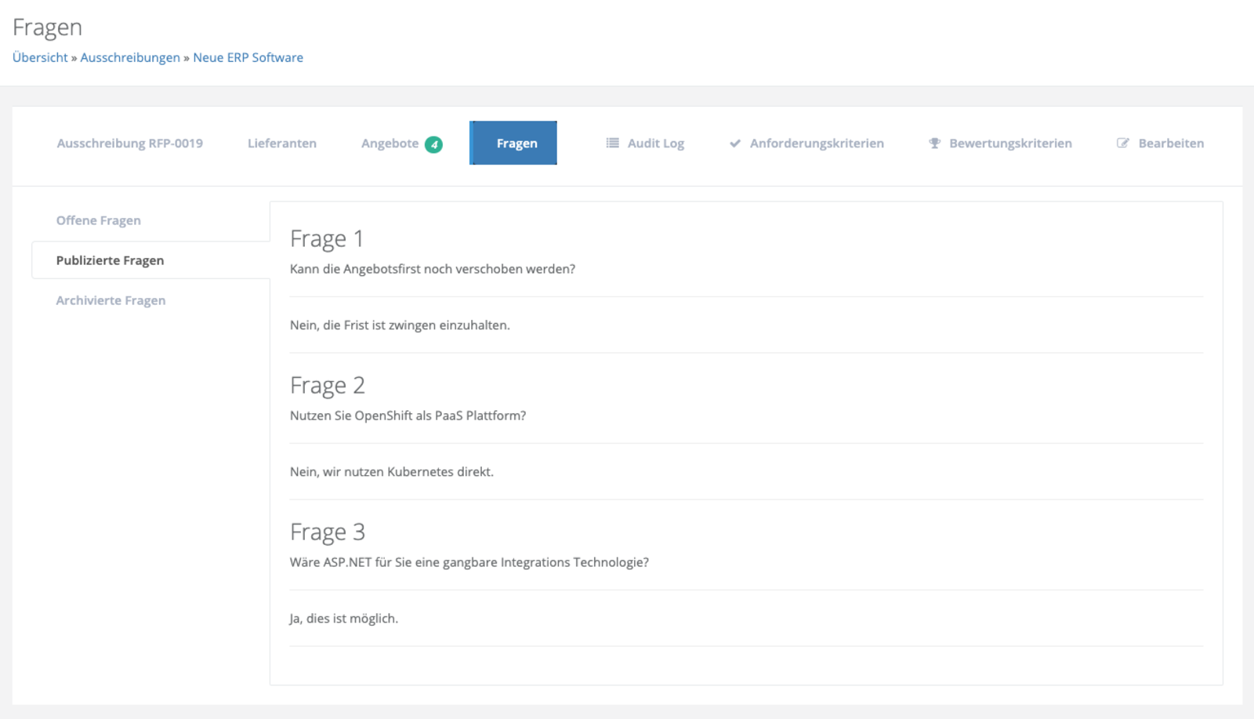This screenshot has width=1254, height=719.
Task: Open the Ausschreibung RFP-0019 tab
Action: point(129,143)
